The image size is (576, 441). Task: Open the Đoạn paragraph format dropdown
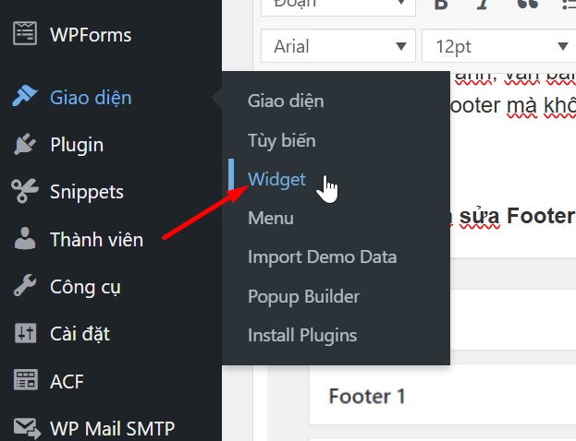coord(338,7)
